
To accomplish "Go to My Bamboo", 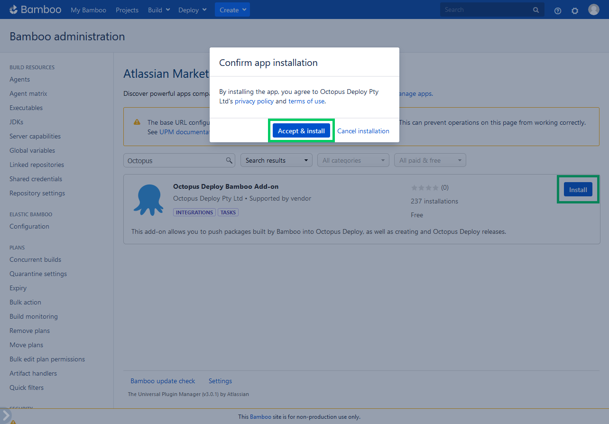I will pyautogui.click(x=88, y=10).
